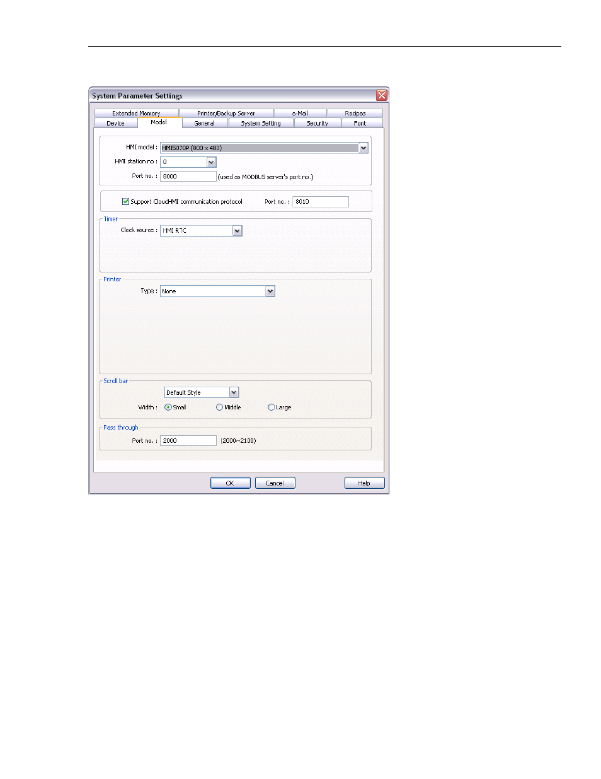601x779 pixels.
Task: Edit the CloudHMI port no. field
Action: coord(321,202)
